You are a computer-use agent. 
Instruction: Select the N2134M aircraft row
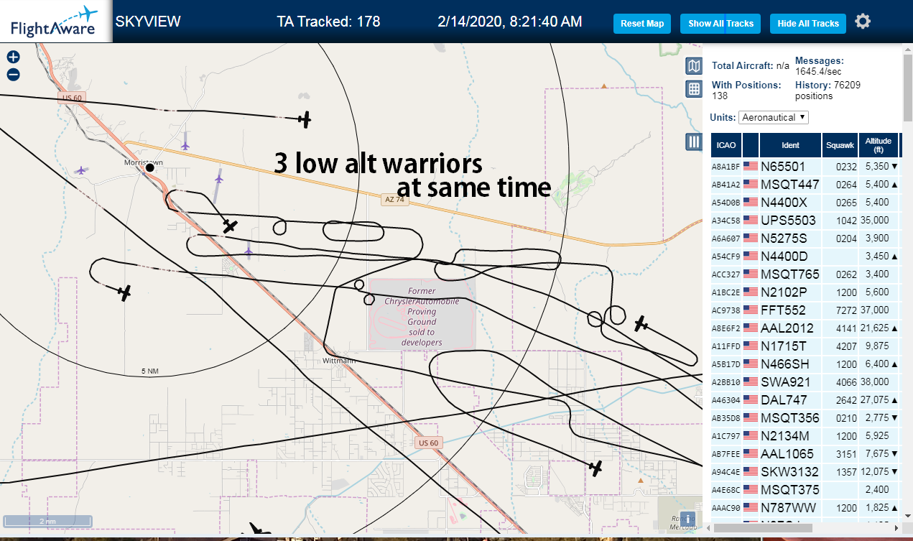(x=805, y=435)
